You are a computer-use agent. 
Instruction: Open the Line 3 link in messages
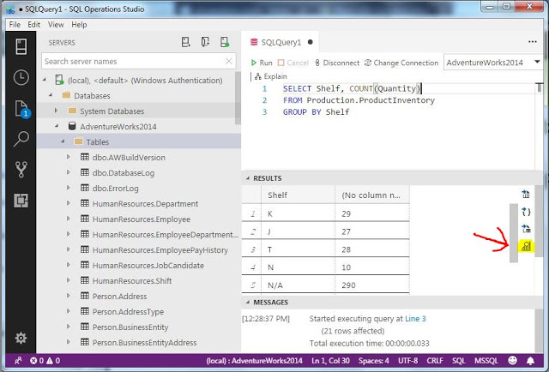pos(415,319)
